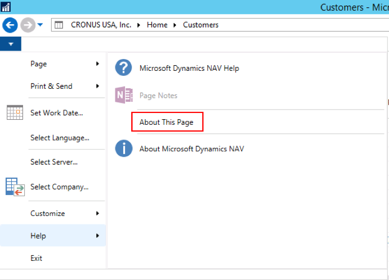This screenshot has width=389, height=280.
Task: Expand the arrow after Home breadcrumb
Action: pyautogui.click(x=175, y=25)
